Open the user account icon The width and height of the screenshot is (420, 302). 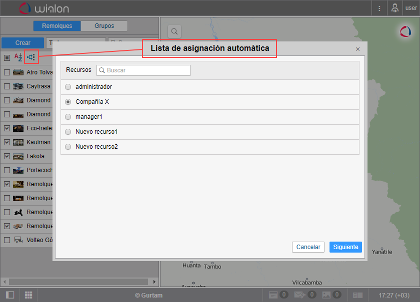(x=395, y=8)
